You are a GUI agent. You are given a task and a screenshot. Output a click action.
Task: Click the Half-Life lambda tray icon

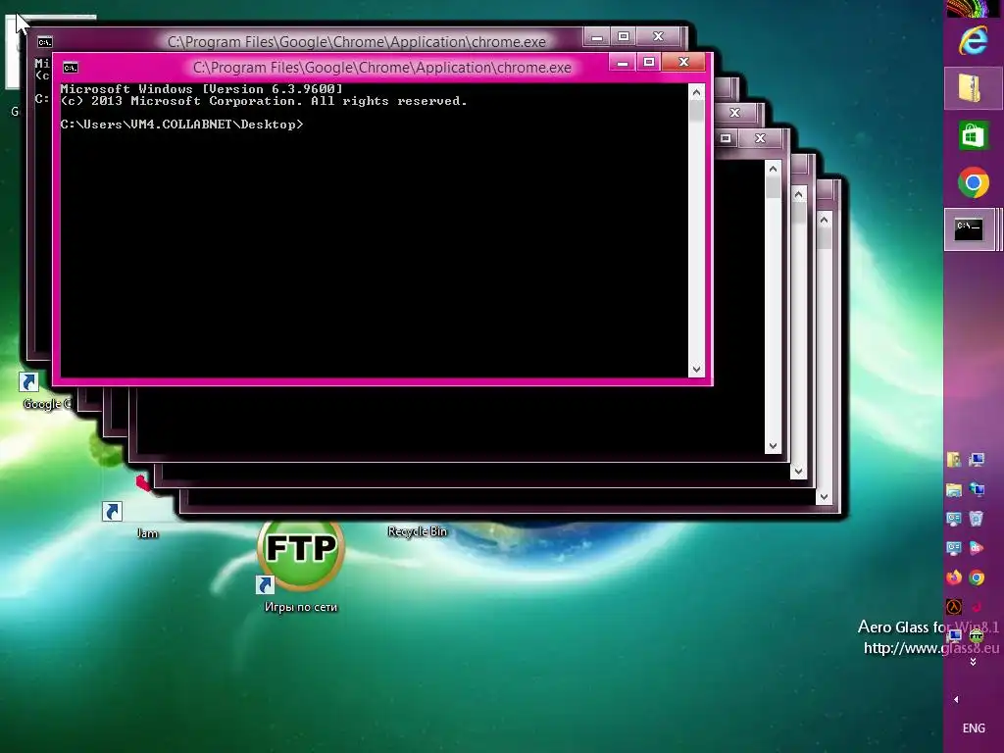point(954,606)
